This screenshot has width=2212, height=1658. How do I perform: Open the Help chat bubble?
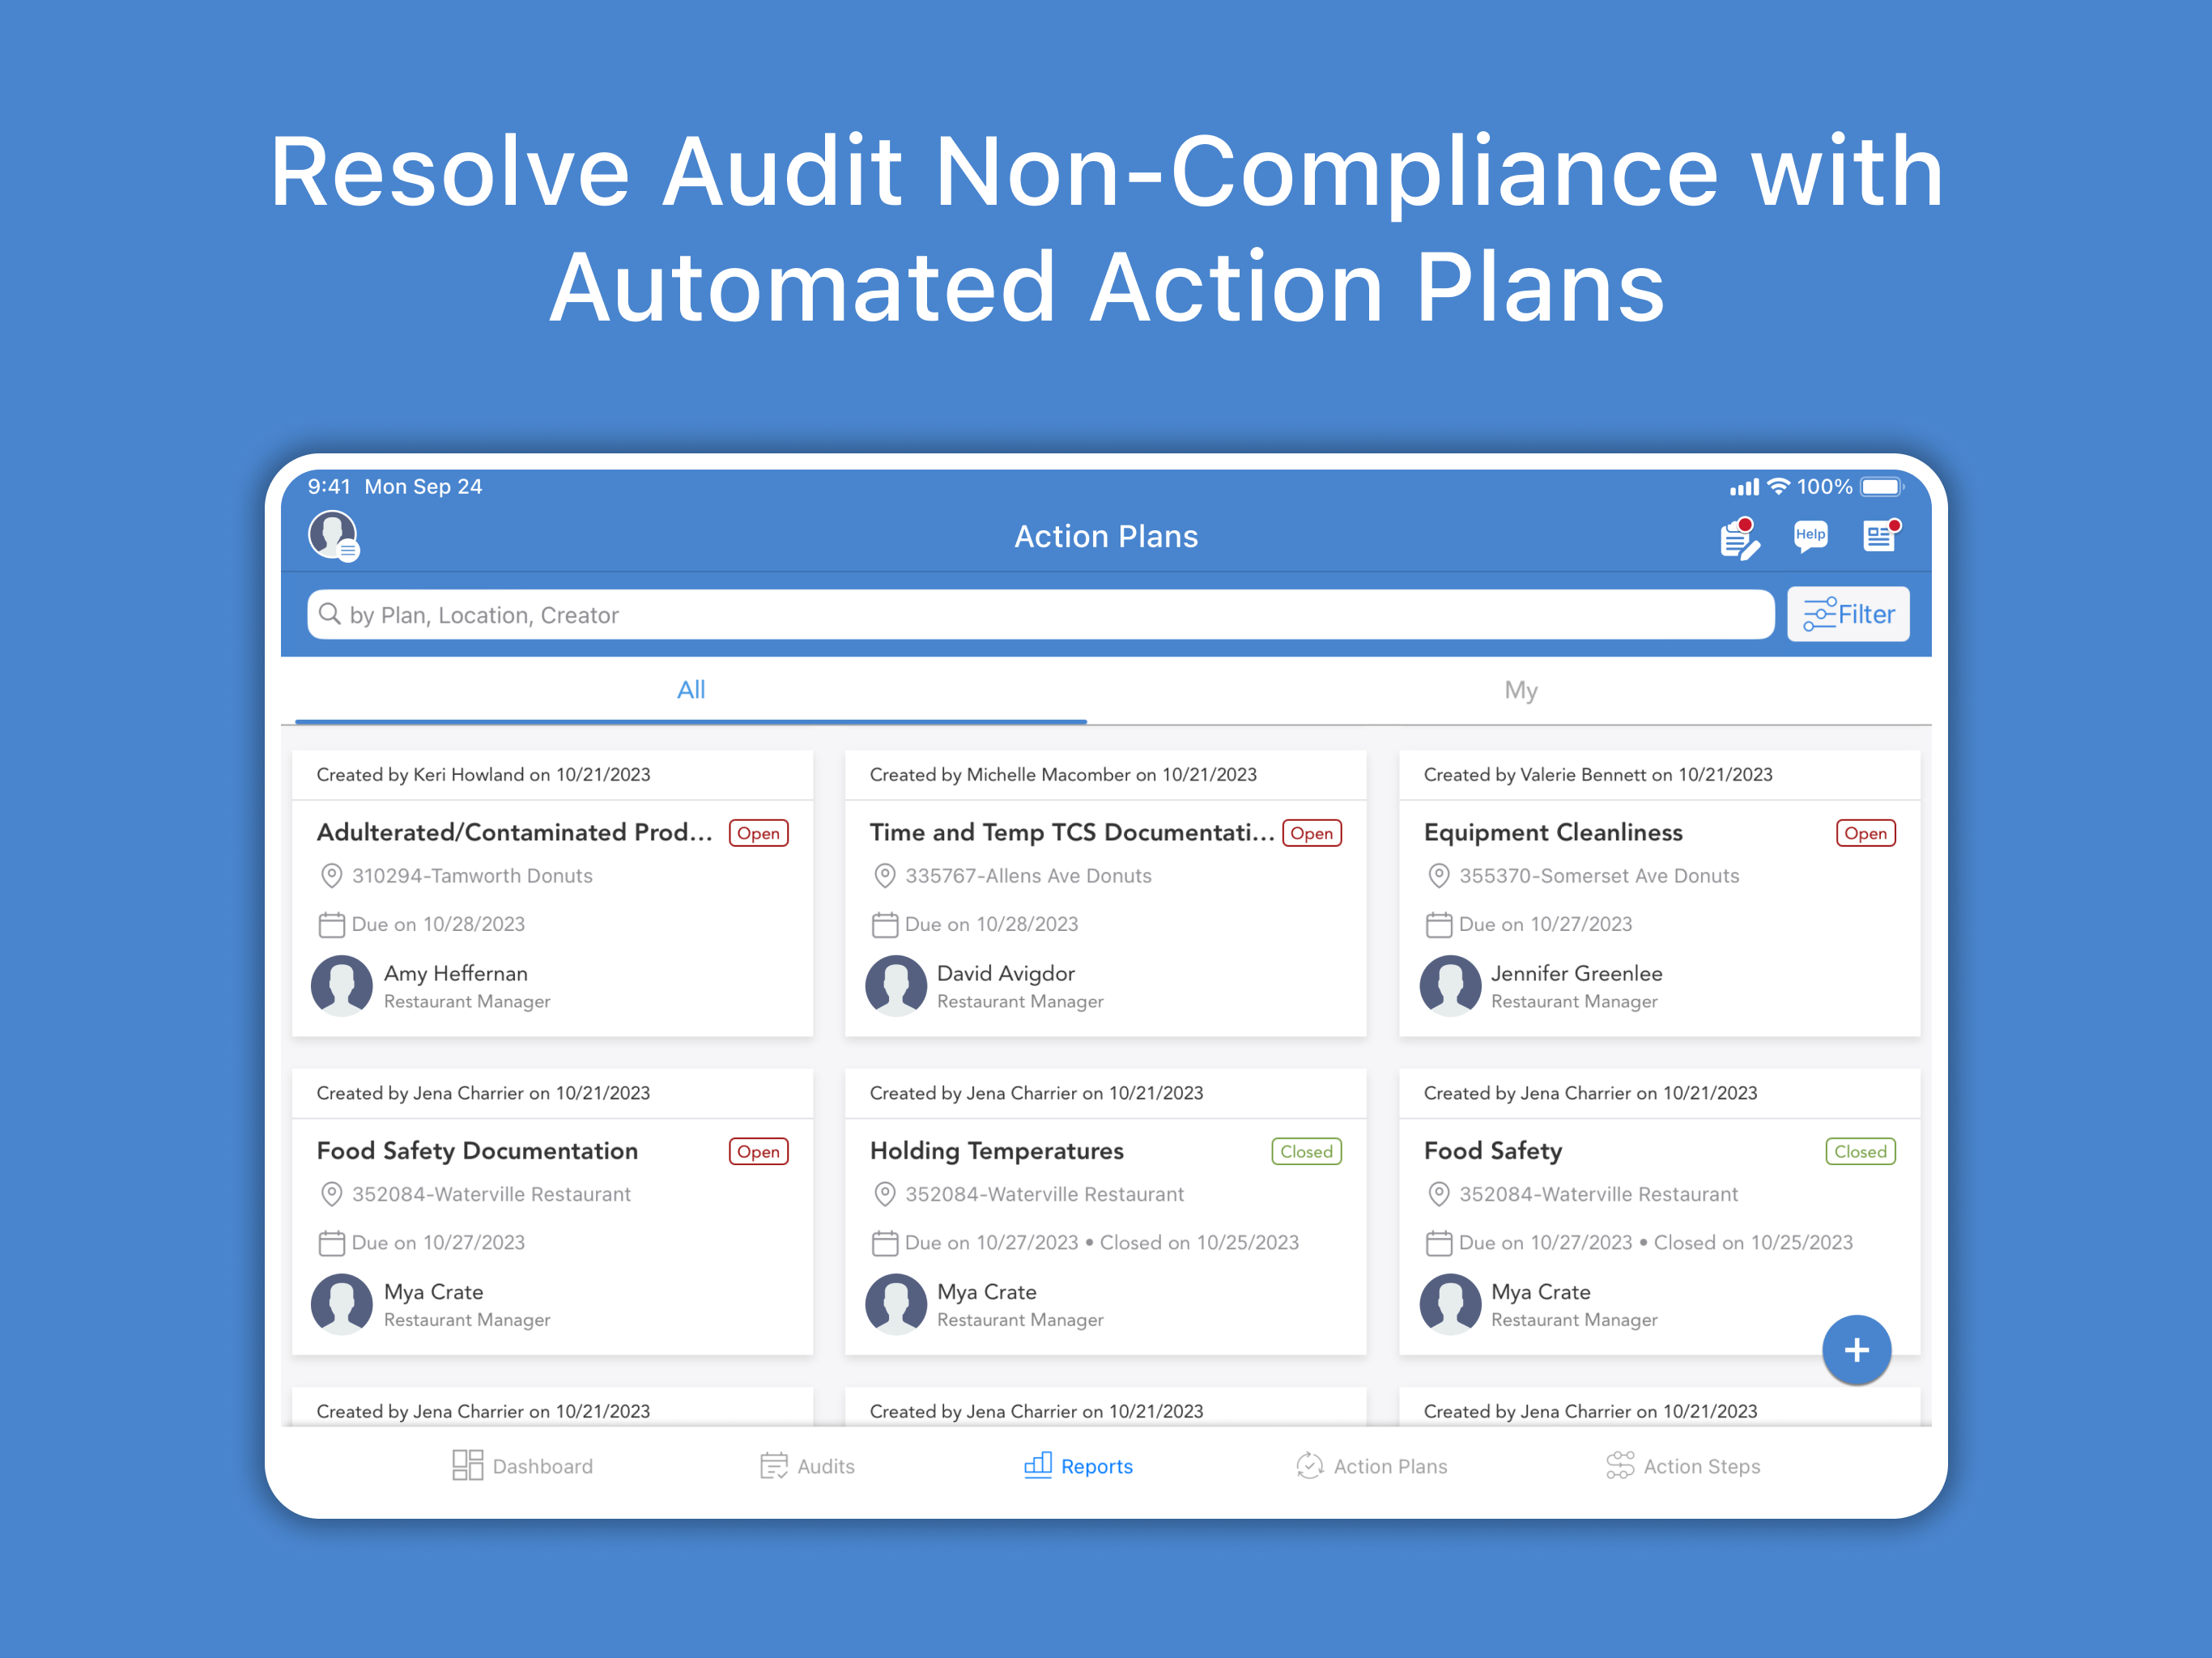1810,536
